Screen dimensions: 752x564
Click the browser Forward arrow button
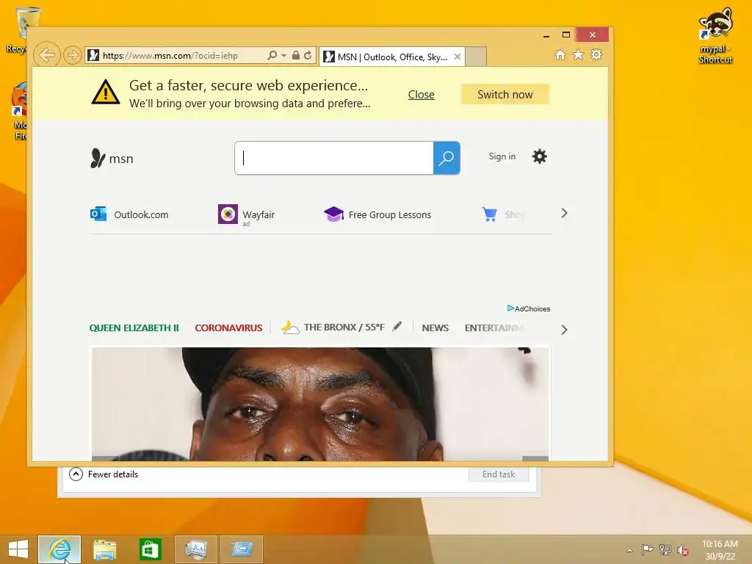(x=73, y=55)
